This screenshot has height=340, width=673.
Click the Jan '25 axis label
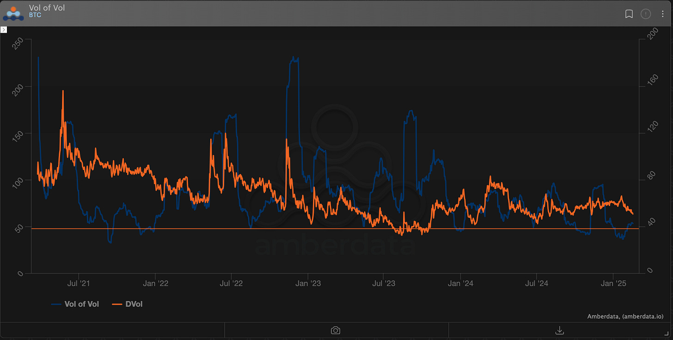(x=613, y=283)
